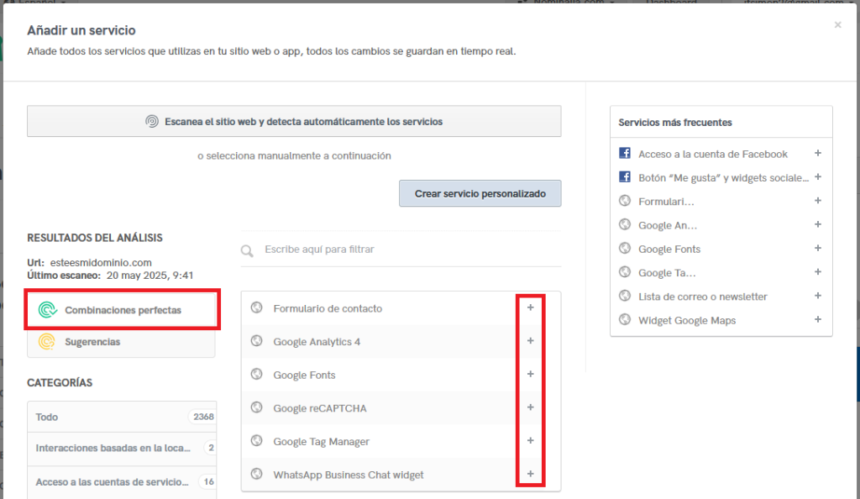Add Lista de correo o newsletter plus

(818, 296)
